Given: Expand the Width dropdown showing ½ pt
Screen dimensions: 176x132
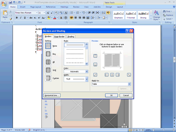Looking at the screenshot, I should point(76,79).
